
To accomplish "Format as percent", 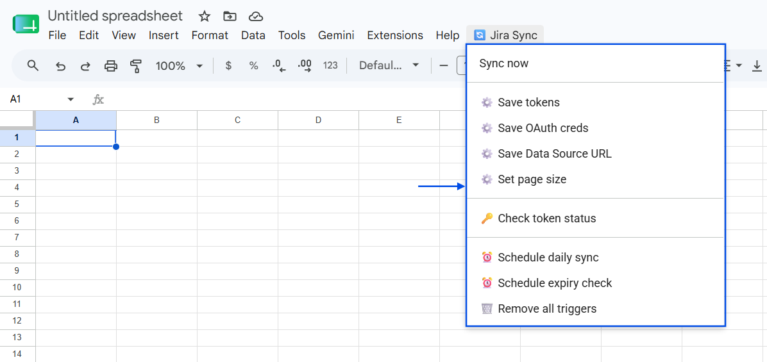I will 253,65.
